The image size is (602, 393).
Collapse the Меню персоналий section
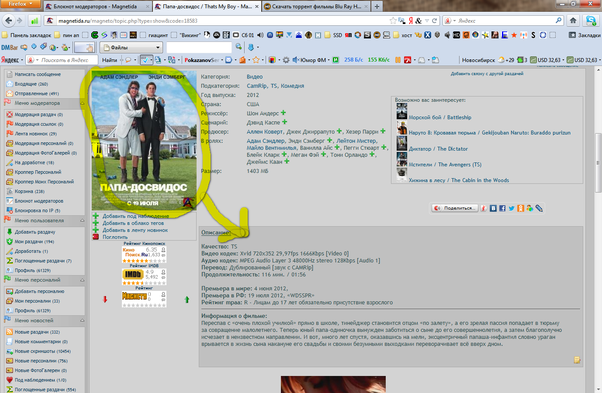click(82, 280)
